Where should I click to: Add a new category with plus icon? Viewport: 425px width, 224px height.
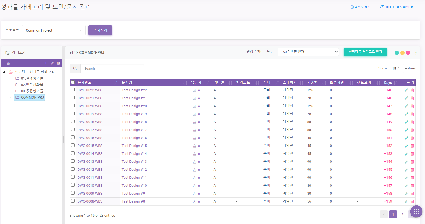click(46, 63)
